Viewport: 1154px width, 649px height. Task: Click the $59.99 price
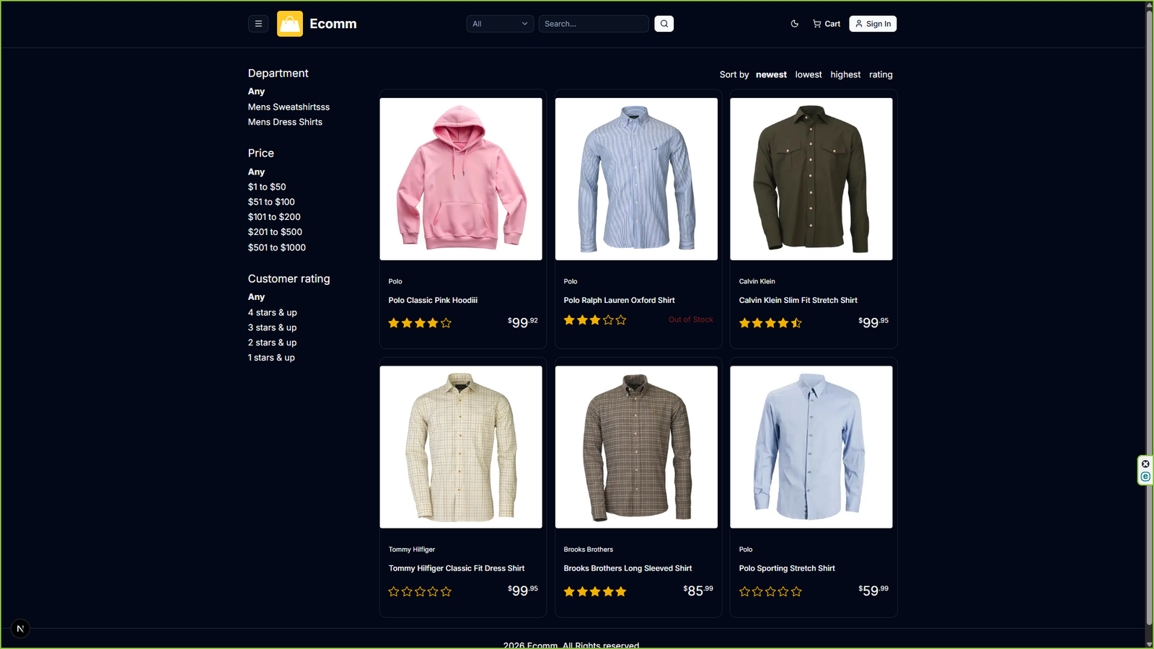[873, 591]
